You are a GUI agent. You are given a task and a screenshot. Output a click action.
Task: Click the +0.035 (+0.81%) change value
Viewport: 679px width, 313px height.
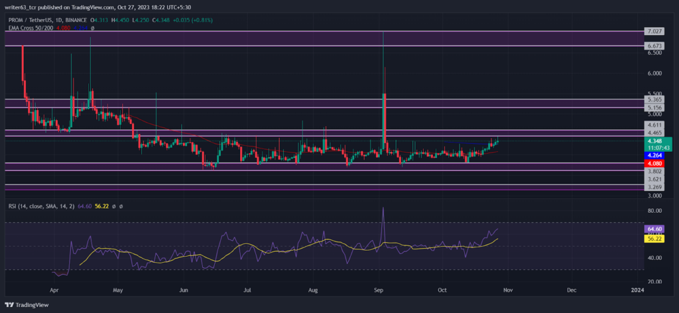coord(193,21)
